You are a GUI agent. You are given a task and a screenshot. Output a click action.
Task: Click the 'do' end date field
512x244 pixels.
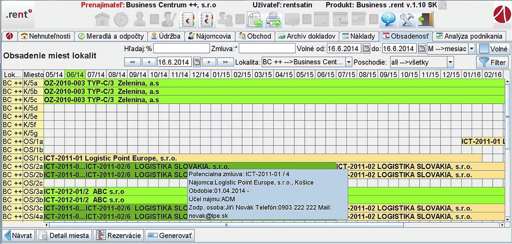(399, 49)
